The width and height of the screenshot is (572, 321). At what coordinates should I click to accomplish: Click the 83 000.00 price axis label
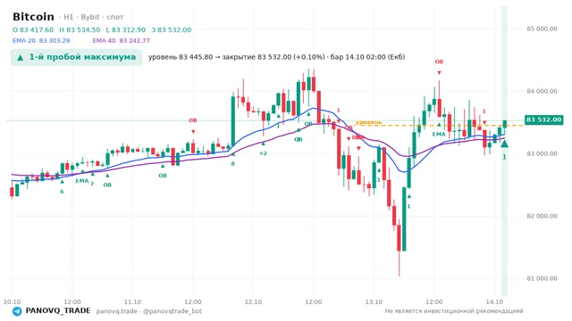click(x=542, y=153)
